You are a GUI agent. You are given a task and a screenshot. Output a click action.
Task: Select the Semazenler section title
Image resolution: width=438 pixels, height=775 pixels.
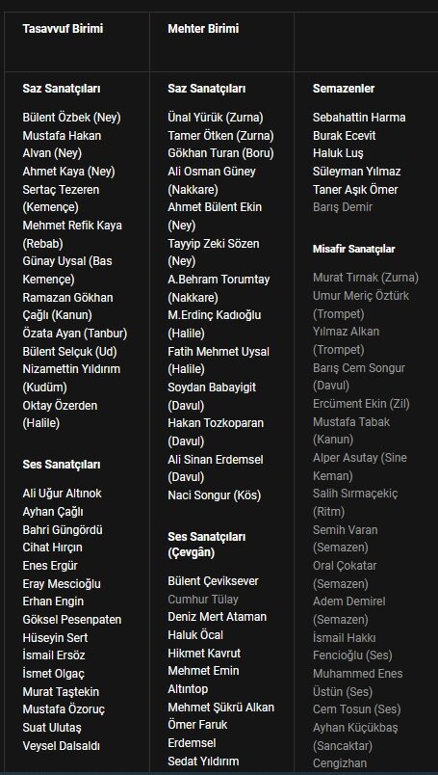point(344,89)
